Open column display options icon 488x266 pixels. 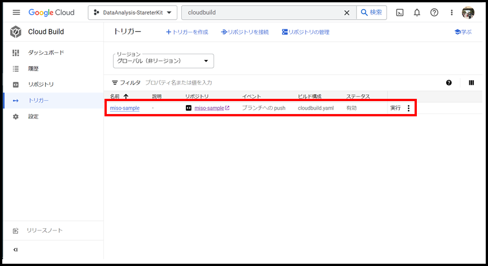(471, 82)
